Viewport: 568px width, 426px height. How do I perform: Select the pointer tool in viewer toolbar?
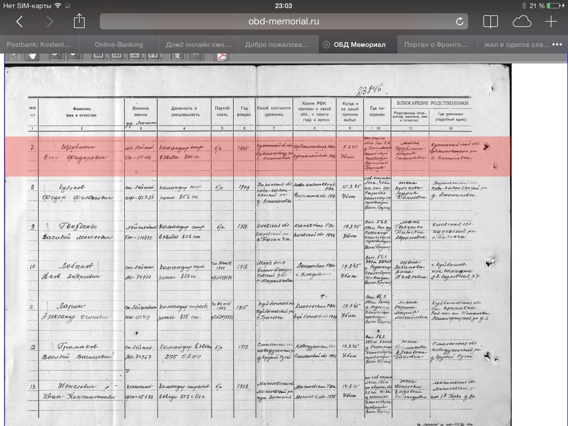click(x=14, y=56)
